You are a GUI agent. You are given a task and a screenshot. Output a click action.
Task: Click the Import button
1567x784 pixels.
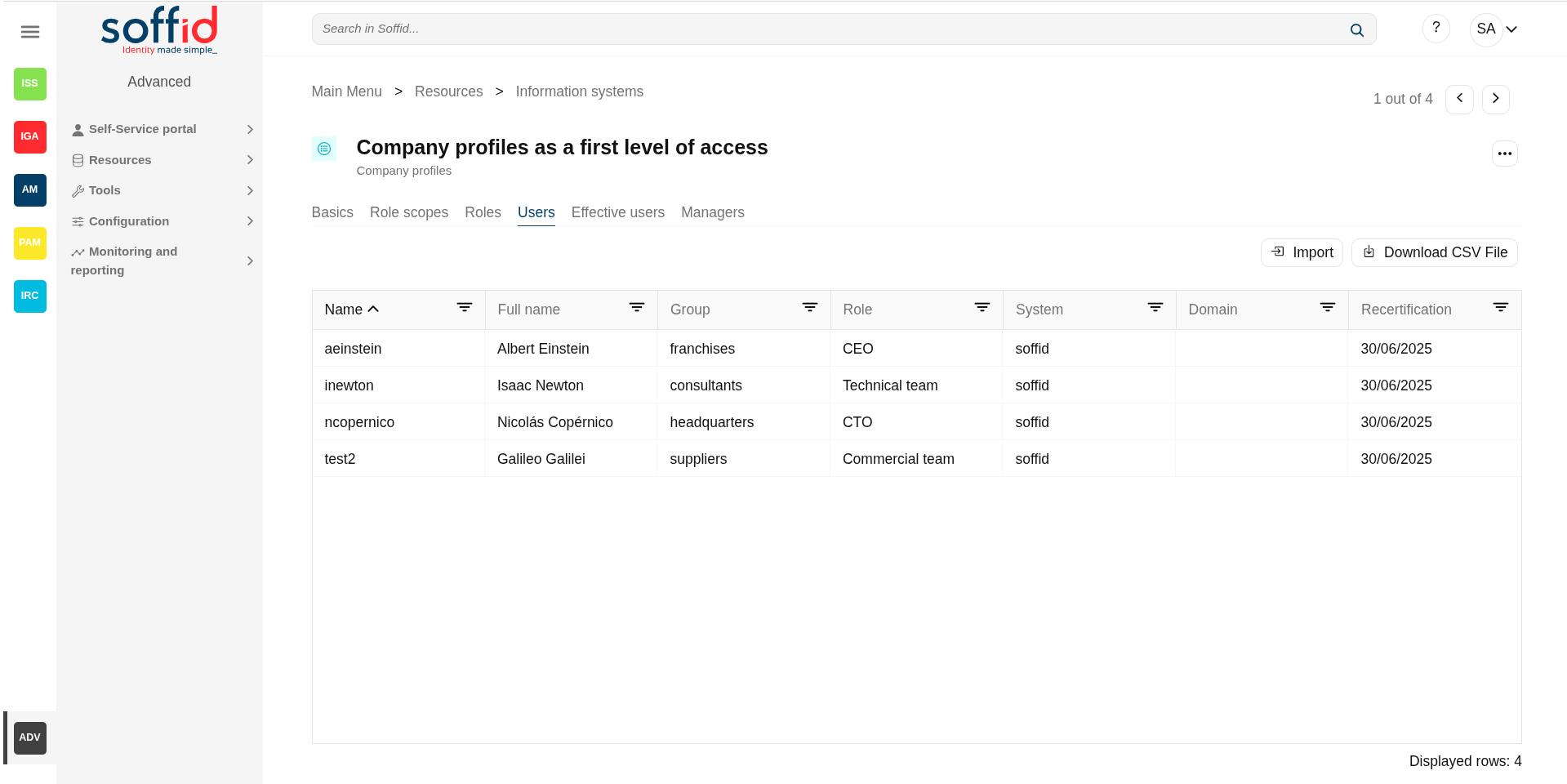1302,252
